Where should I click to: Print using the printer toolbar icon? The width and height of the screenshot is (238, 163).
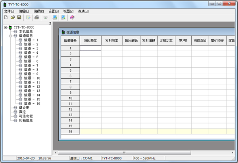coord(37,17)
